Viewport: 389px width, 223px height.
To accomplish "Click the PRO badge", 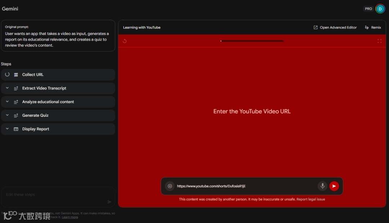I will point(368,9).
